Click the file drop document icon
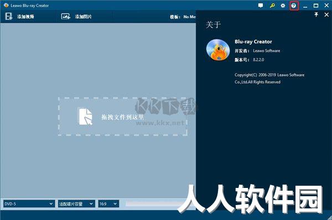Viewport: 332px width, 220px height. 86,117
